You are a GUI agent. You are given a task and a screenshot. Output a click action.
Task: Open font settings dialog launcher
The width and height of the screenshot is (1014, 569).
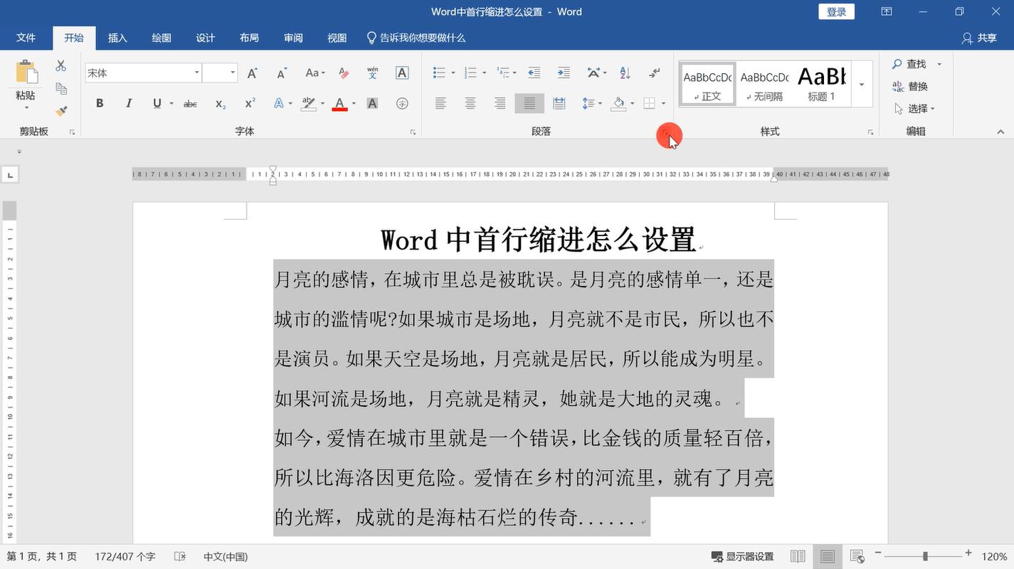[413, 132]
